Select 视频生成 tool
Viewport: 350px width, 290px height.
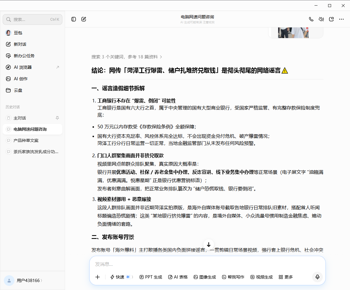click(x=261, y=277)
